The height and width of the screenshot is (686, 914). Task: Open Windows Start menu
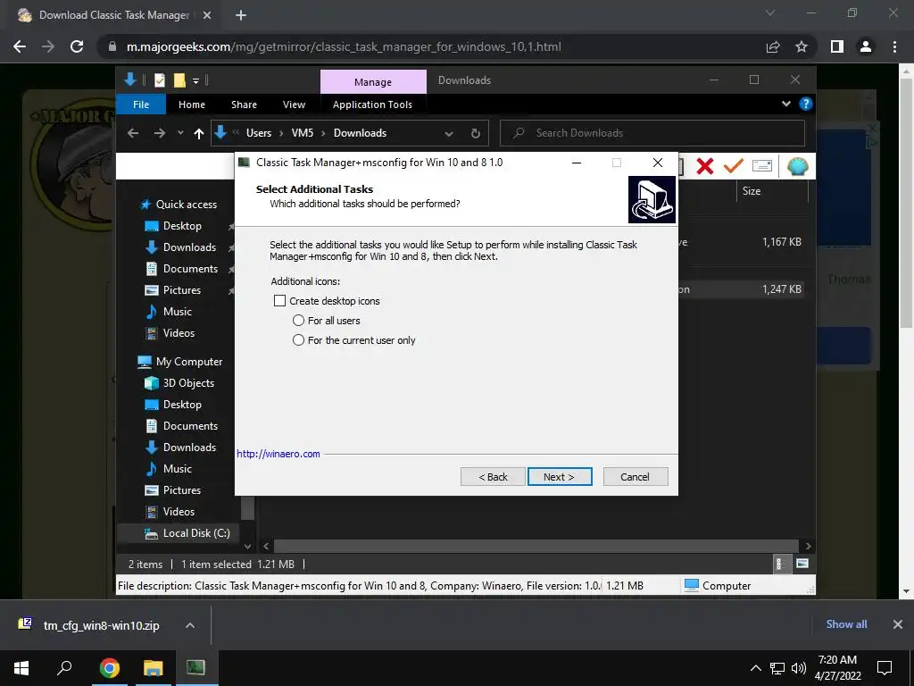tap(21, 668)
